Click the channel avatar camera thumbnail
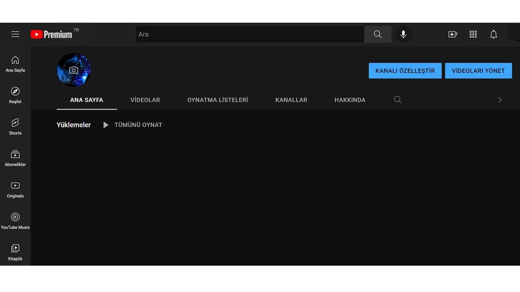 [74, 70]
